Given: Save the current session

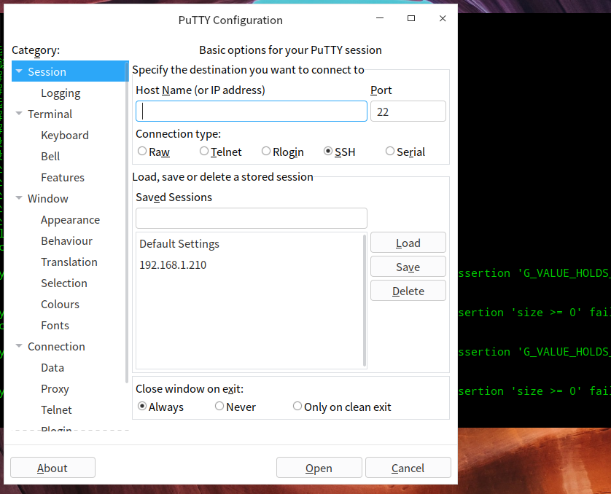Looking at the screenshot, I should pos(408,267).
